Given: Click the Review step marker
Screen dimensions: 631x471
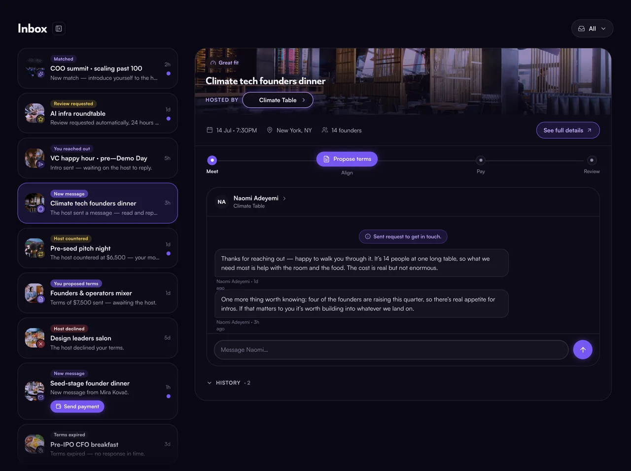Looking at the screenshot, I should 592,160.
